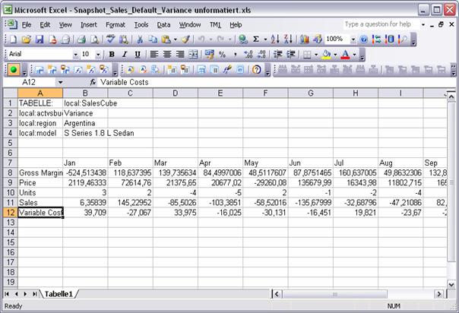Viewport: 459px width, 313px height.
Task: Click the AutoSum sigma icon
Action: pyautogui.click(x=255, y=39)
